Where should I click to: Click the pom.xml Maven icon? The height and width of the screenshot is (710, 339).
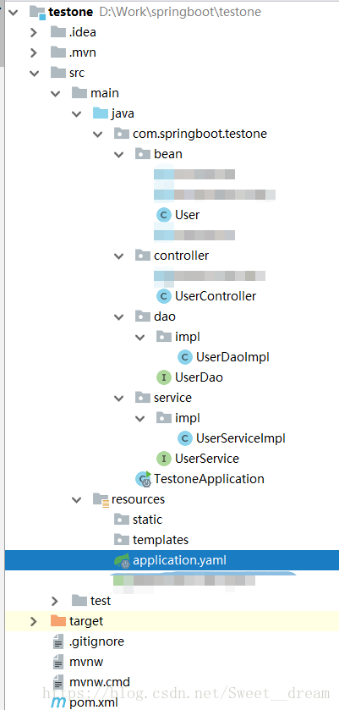click(58, 702)
